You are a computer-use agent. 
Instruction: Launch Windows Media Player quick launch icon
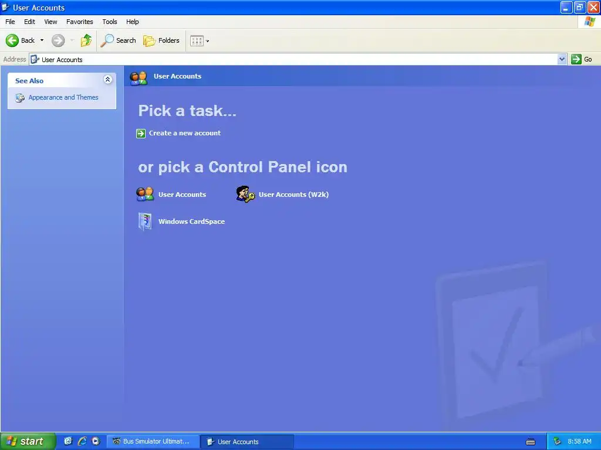click(x=96, y=441)
